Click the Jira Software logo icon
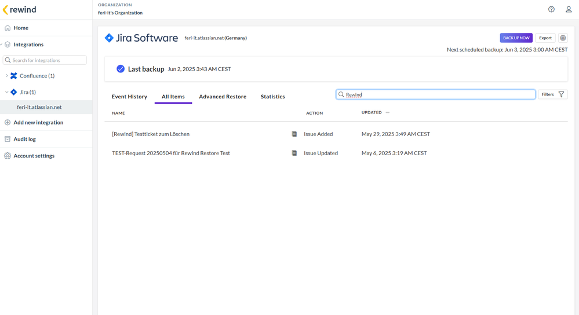This screenshot has width=579, height=315. 109,38
